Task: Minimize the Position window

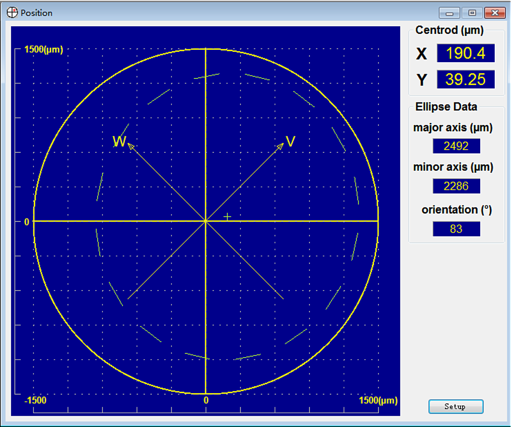Action: click(x=449, y=13)
